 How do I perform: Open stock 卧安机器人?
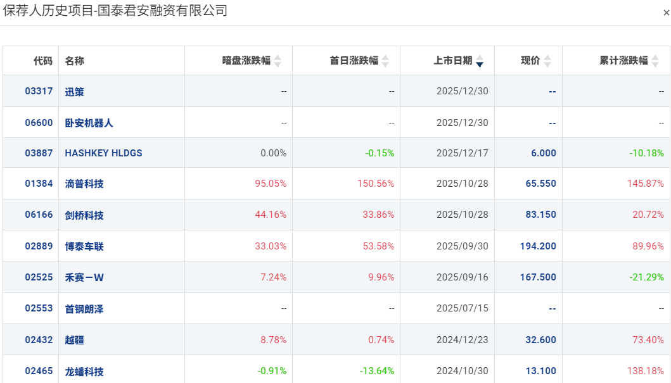[89, 123]
